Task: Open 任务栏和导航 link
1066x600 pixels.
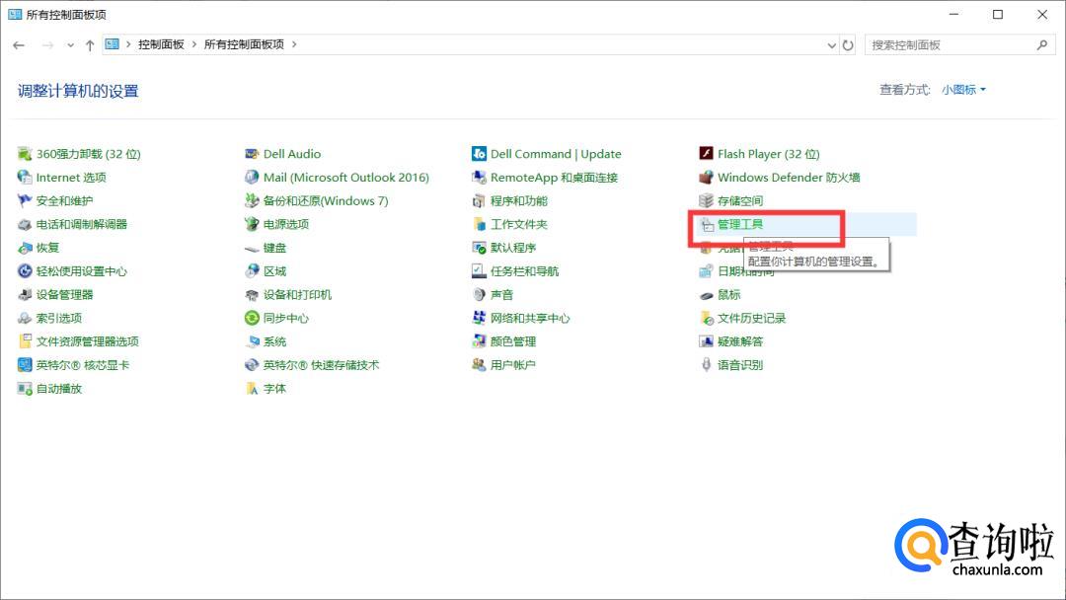Action: tap(525, 271)
